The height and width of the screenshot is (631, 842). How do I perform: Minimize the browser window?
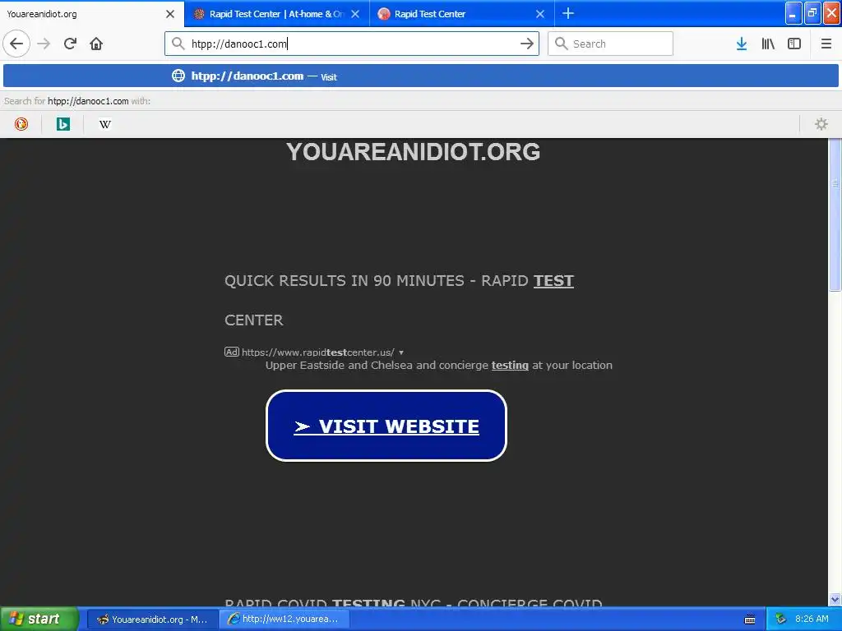click(793, 13)
